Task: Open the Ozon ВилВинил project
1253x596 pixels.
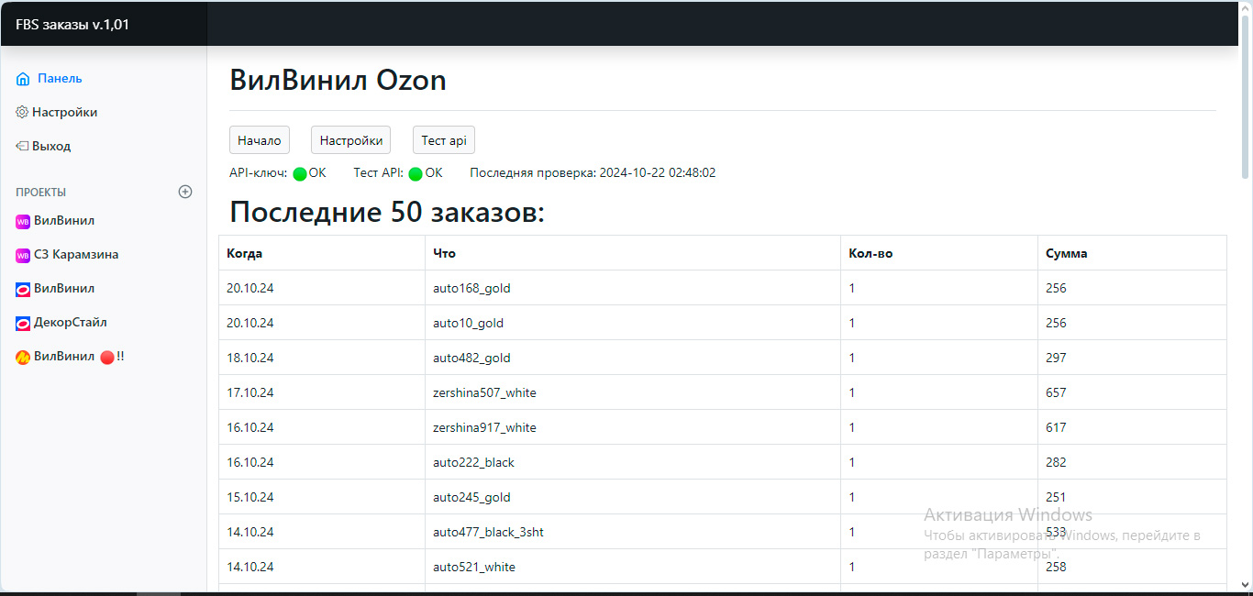Action: coord(63,289)
